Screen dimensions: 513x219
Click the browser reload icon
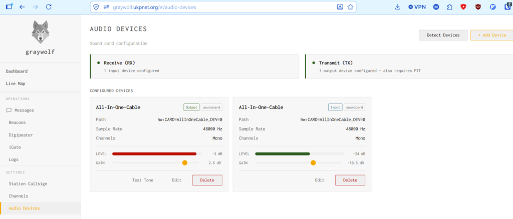49,6
